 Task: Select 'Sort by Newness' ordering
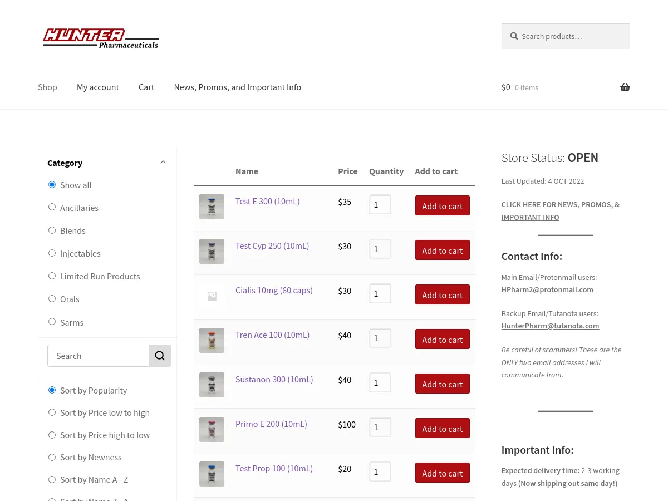(x=52, y=456)
